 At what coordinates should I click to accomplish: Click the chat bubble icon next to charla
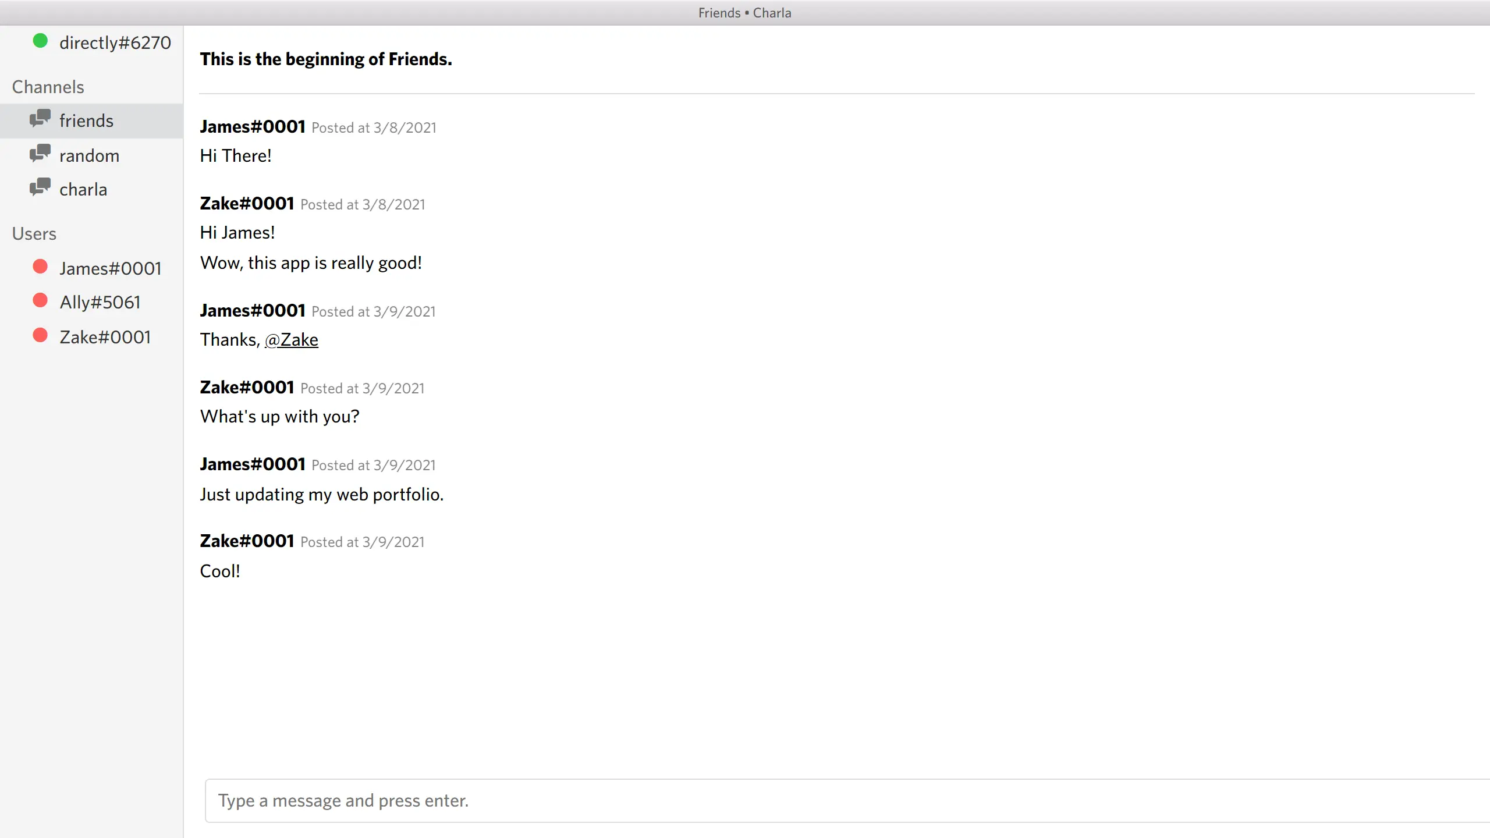[41, 187]
